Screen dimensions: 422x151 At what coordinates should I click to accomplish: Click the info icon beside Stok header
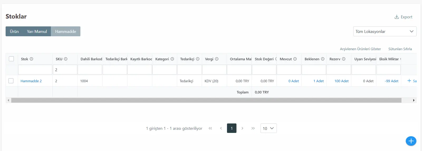coord(31,59)
